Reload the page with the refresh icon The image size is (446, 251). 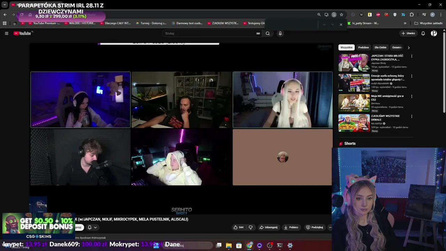click(22, 15)
